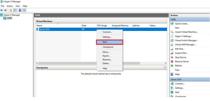
Task: Choose Export... in the context menu
Action: [x=110, y=56]
